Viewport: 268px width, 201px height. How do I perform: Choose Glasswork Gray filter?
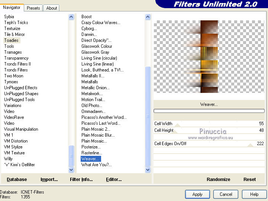tap(95, 52)
